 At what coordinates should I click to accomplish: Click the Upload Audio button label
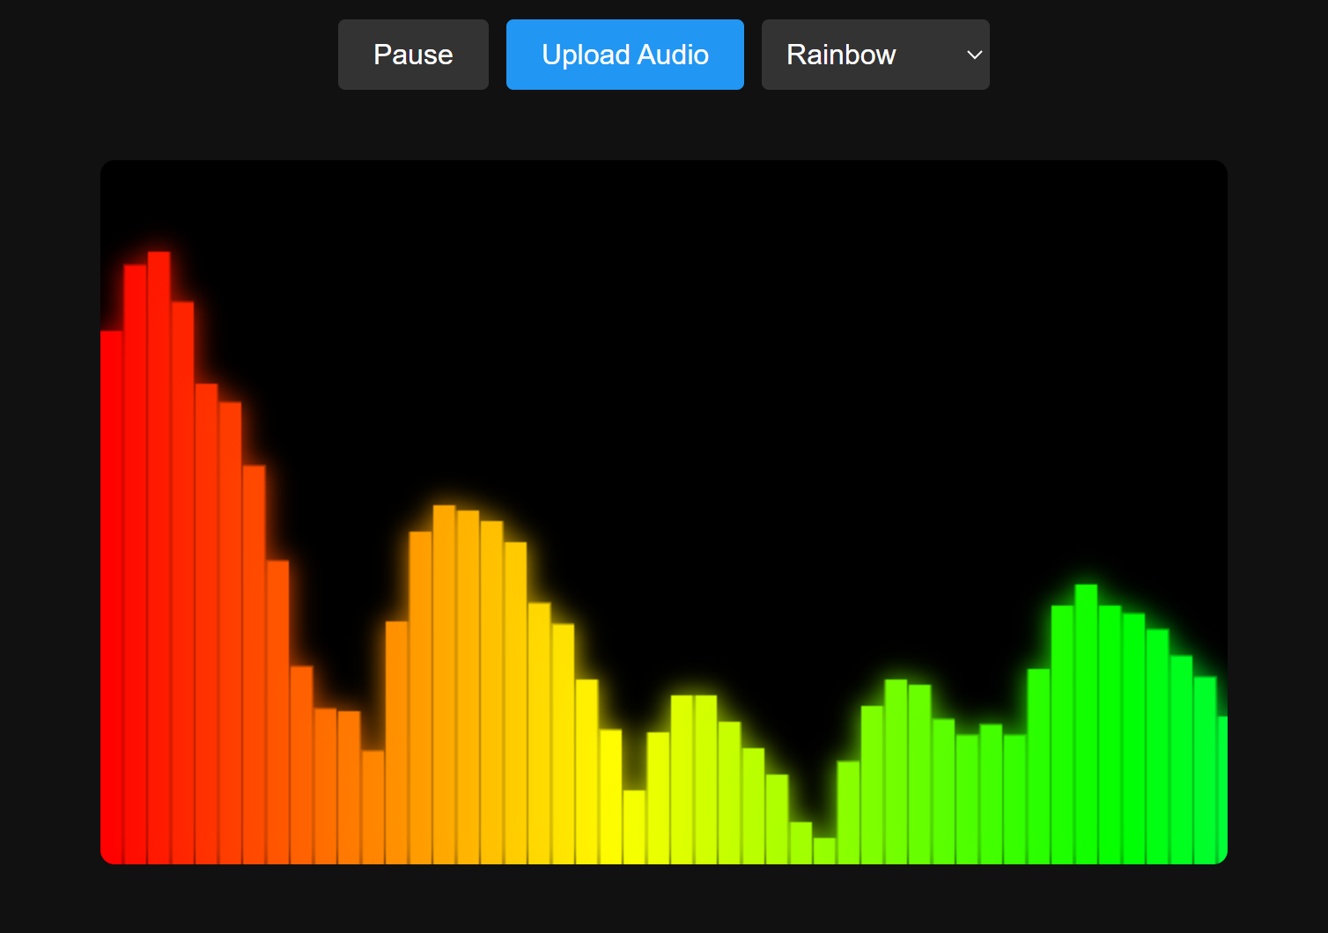[624, 54]
